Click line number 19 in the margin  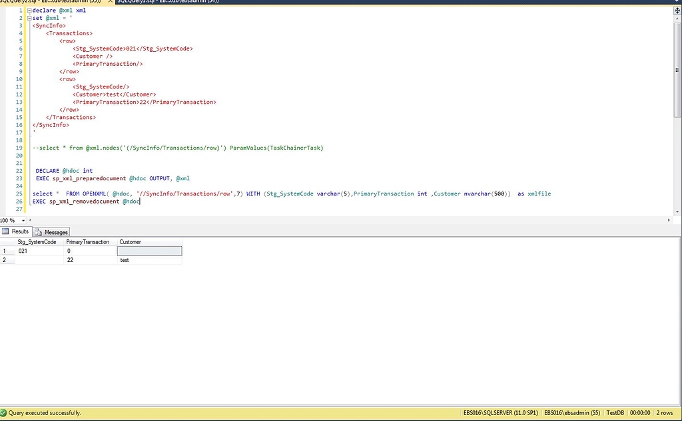(19, 148)
